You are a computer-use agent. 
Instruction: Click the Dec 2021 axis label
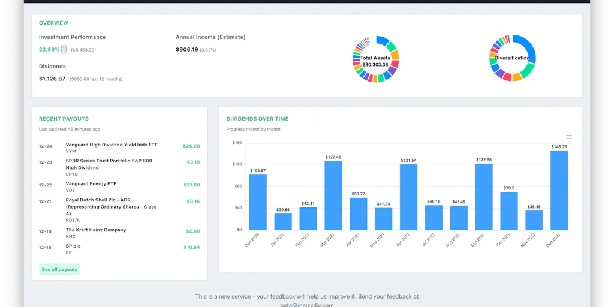[553, 240]
